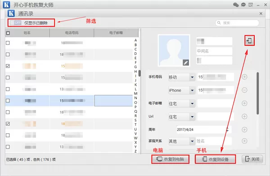
Task: Add a 周年 date with its plus icon
Action: click(x=244, y=129)
